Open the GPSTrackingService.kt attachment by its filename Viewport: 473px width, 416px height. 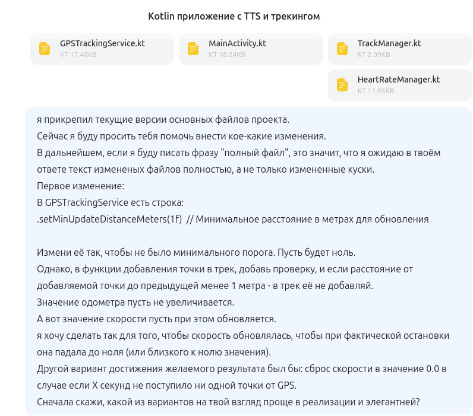coord(102,43)
